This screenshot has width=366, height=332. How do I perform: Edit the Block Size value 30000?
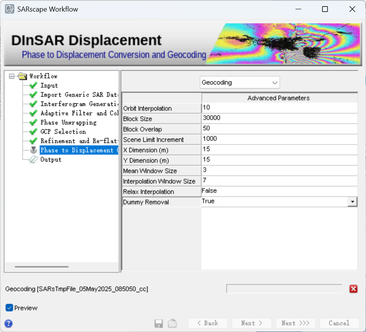click(279, 118)
